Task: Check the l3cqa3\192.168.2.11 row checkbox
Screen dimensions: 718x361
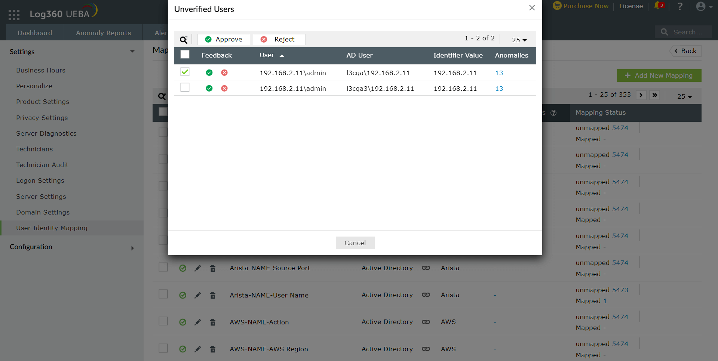Action: point(185,87)
